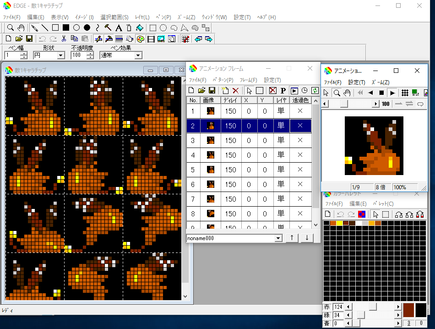Viewport: 435px width, 329px height.
Task: Play animation in reverse in preview window
Action: tap(370, 93)
